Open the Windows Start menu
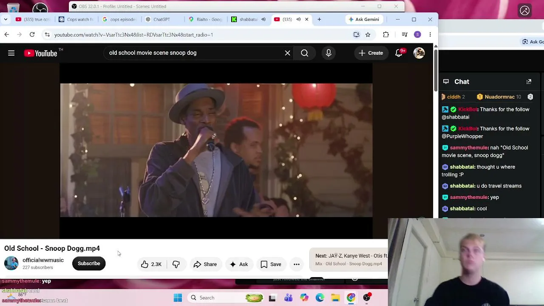Screen dimensions: 544x306 point(178,298)
